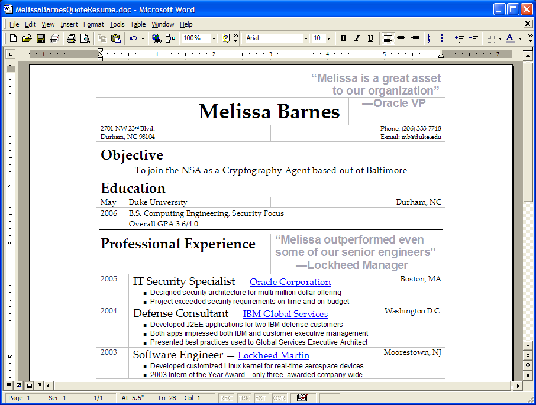Open Print Preview from the toolbar
The image size is (536, 405).
[85, 38]
